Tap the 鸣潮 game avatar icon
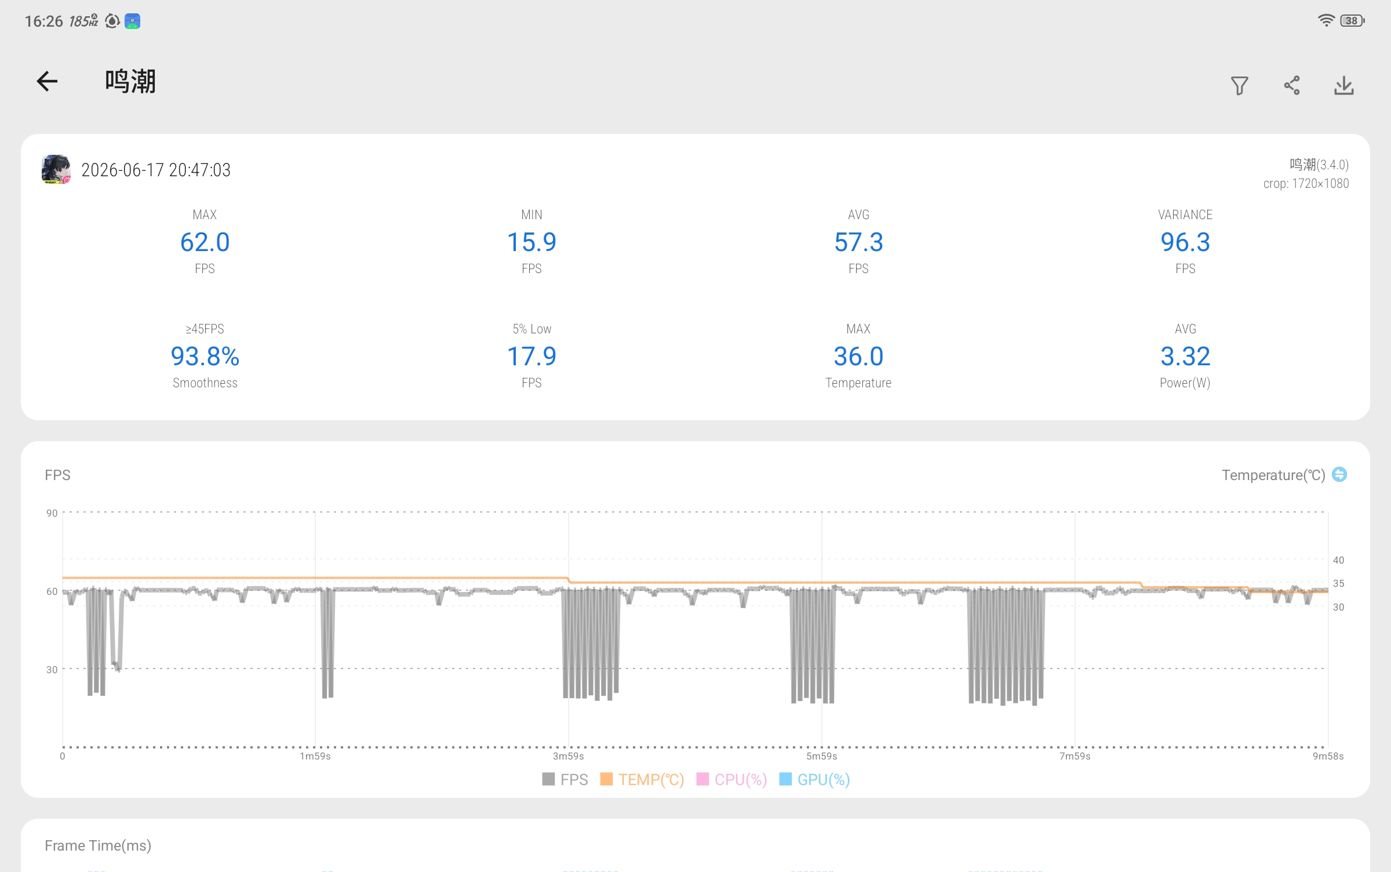This screenshot has width=1391, height=872. click(x=56, y=169)
